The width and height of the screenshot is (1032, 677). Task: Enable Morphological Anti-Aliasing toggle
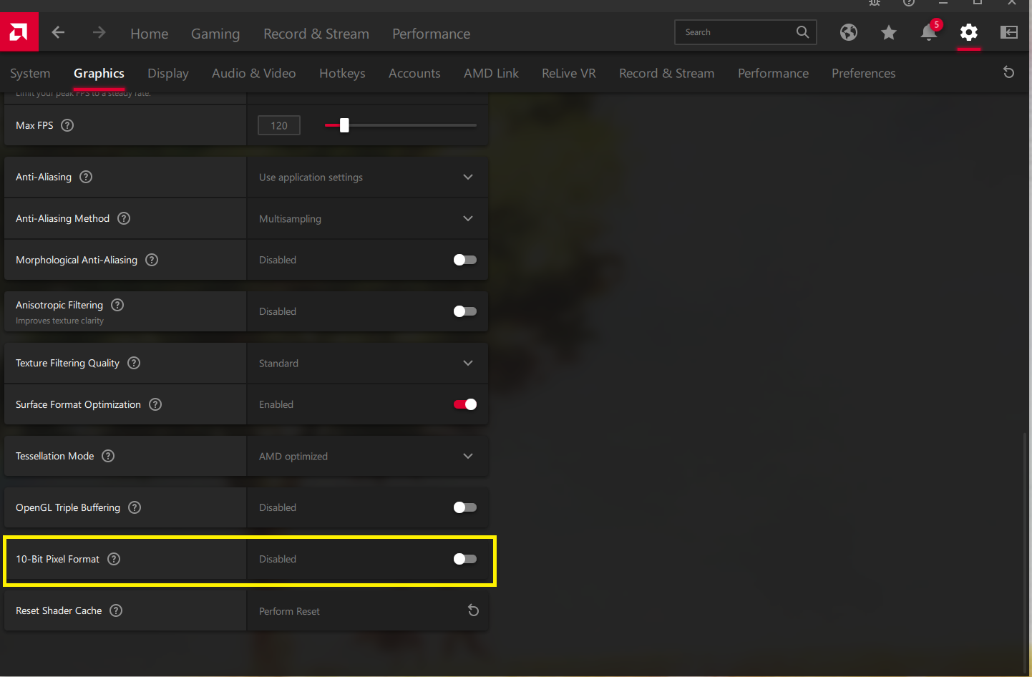[x=465, y=260]
